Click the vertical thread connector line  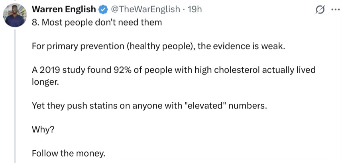point(15,96)
